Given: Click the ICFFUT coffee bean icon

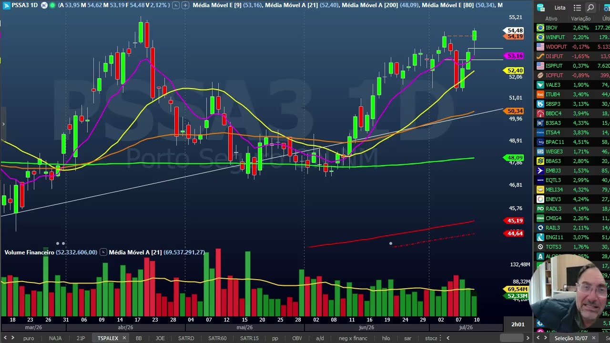Looking at the screenshot, I should coord(540,75).
